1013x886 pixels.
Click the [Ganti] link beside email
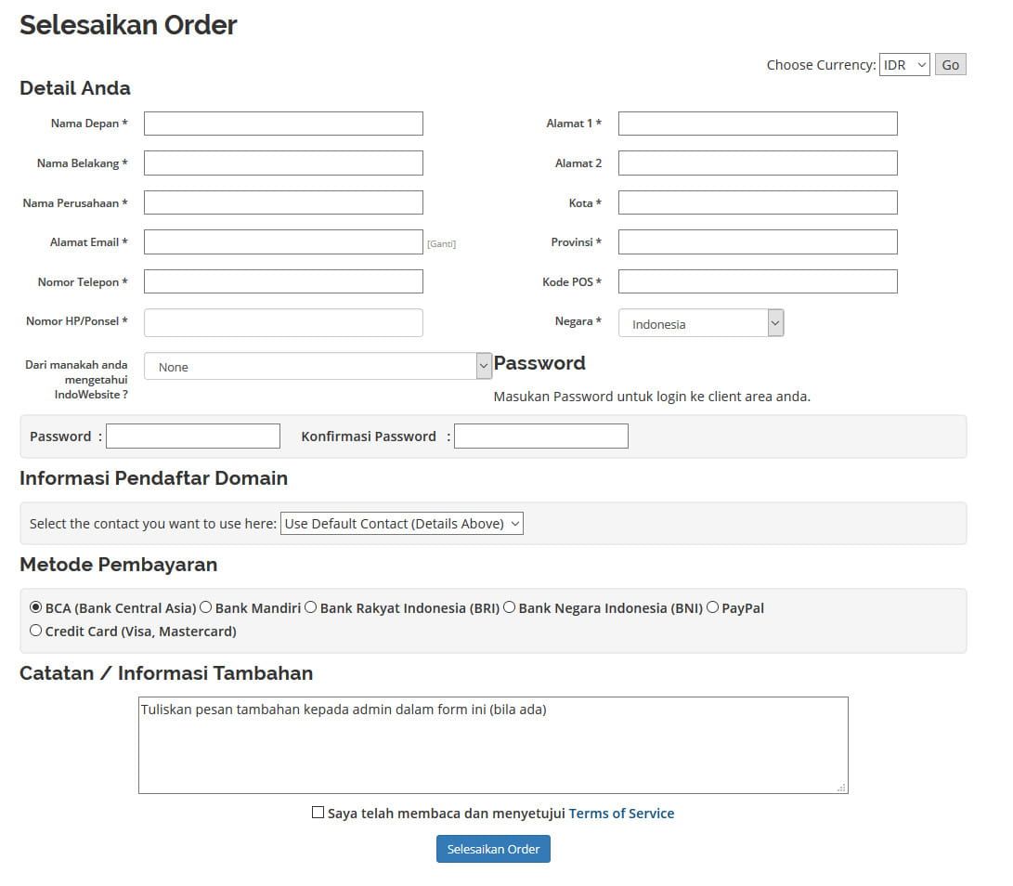441,244
